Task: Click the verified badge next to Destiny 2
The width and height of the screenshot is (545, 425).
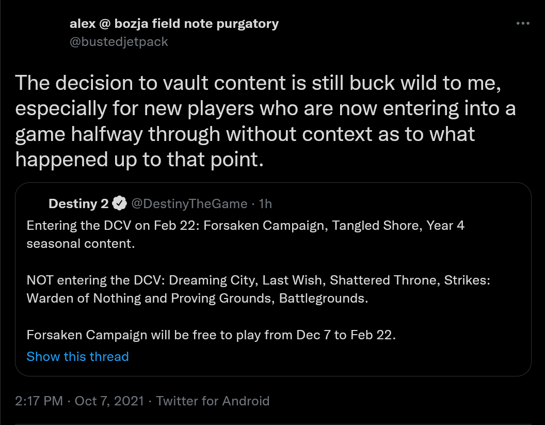Action: tap(120, 203)
